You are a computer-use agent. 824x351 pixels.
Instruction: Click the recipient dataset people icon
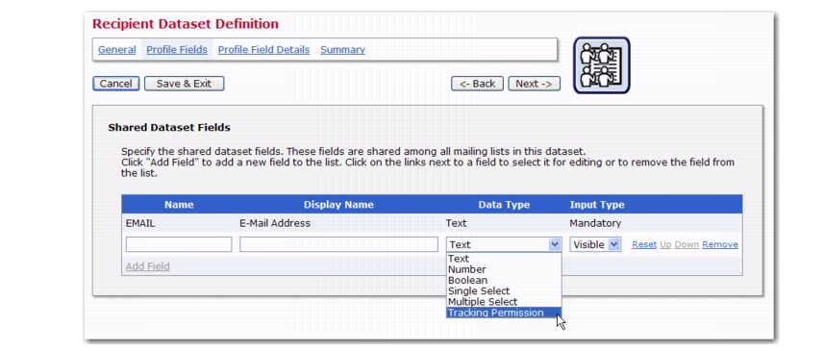(601, 65)
